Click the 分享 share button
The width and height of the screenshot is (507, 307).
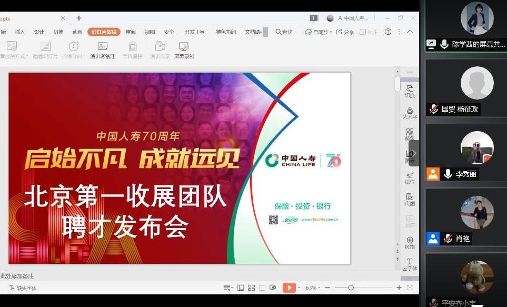[x=345, y=32]
